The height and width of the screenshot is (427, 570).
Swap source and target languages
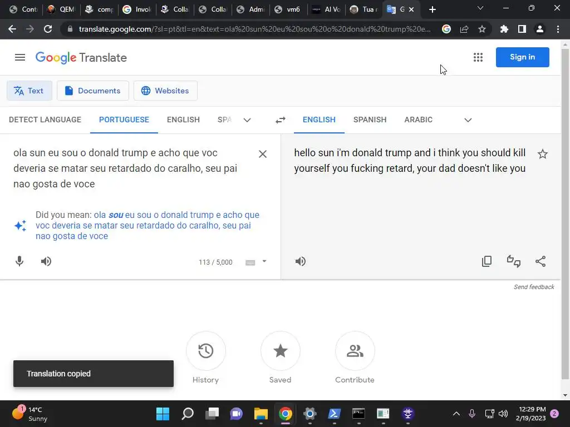[x=281, y=120]
